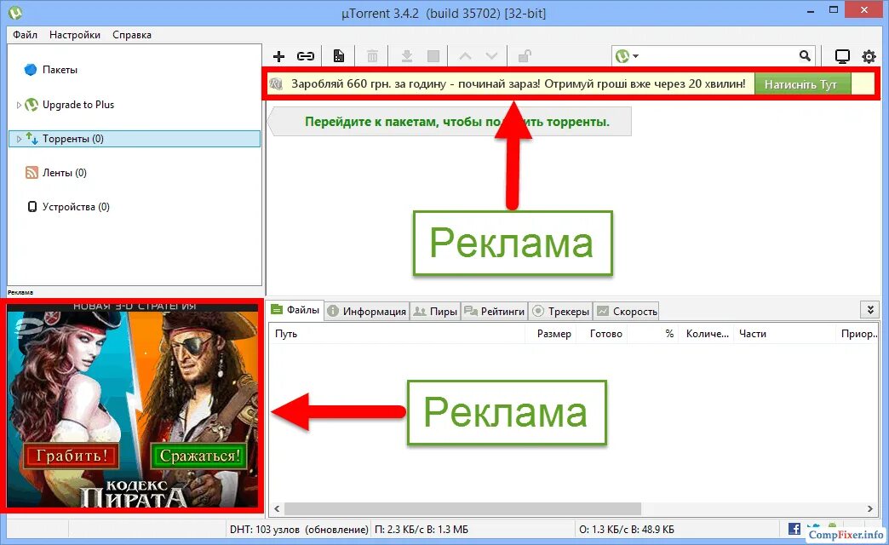Click the Кодекс Пирата ad title
889x545 pixels.
134,493
